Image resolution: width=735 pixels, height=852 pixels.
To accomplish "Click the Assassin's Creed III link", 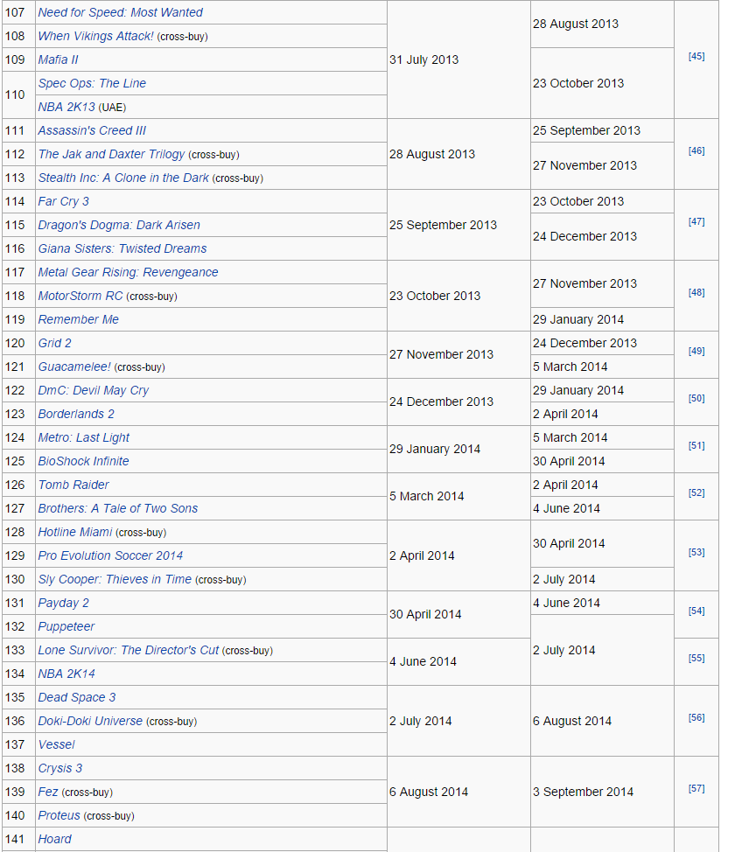I will coord(92,130).
